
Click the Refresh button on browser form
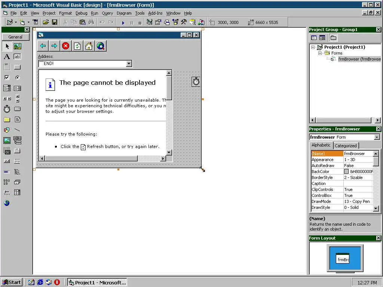77,46
